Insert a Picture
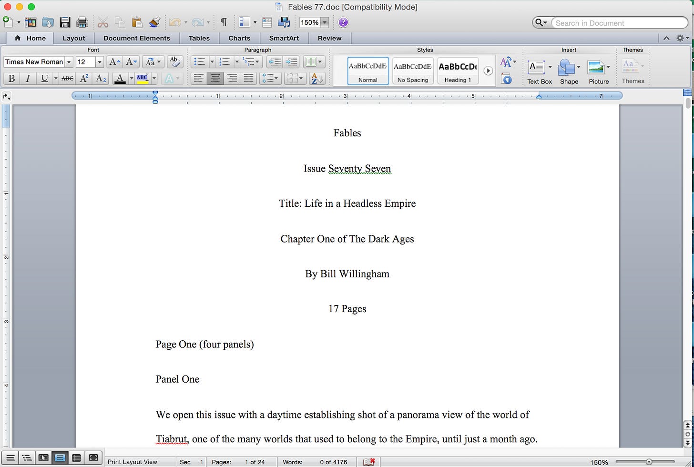Image resolution: width=694 pixels, height=467 pixels. coord(599,71)
